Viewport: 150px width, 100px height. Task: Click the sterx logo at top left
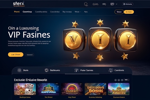pyautogui.click(x=19, y=4)
